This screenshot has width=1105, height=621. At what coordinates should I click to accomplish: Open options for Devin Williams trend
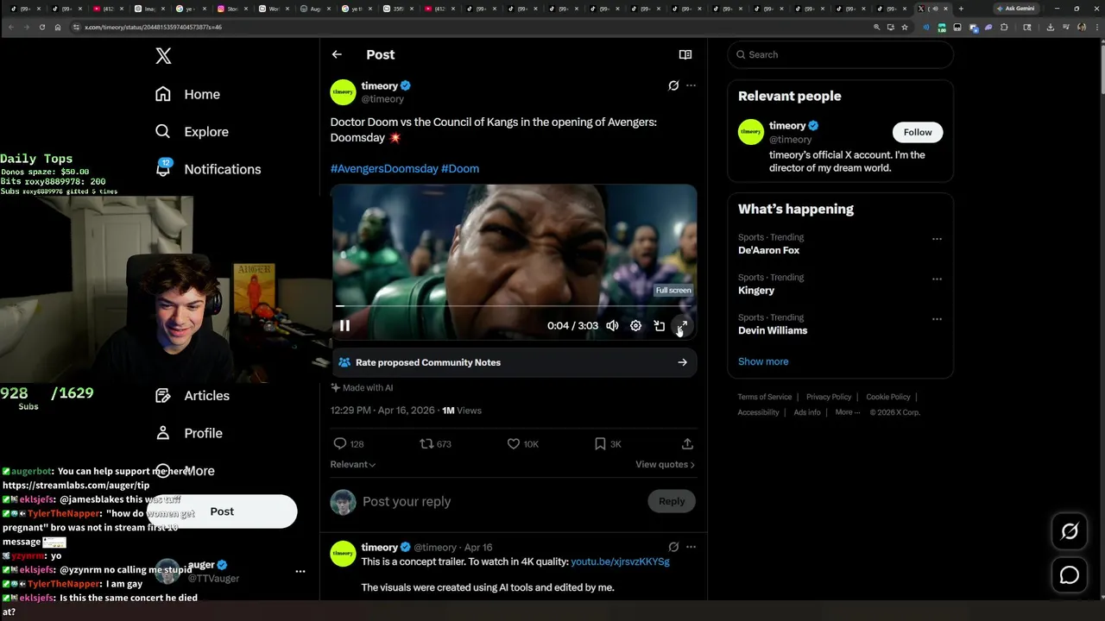tap(937, 319)
